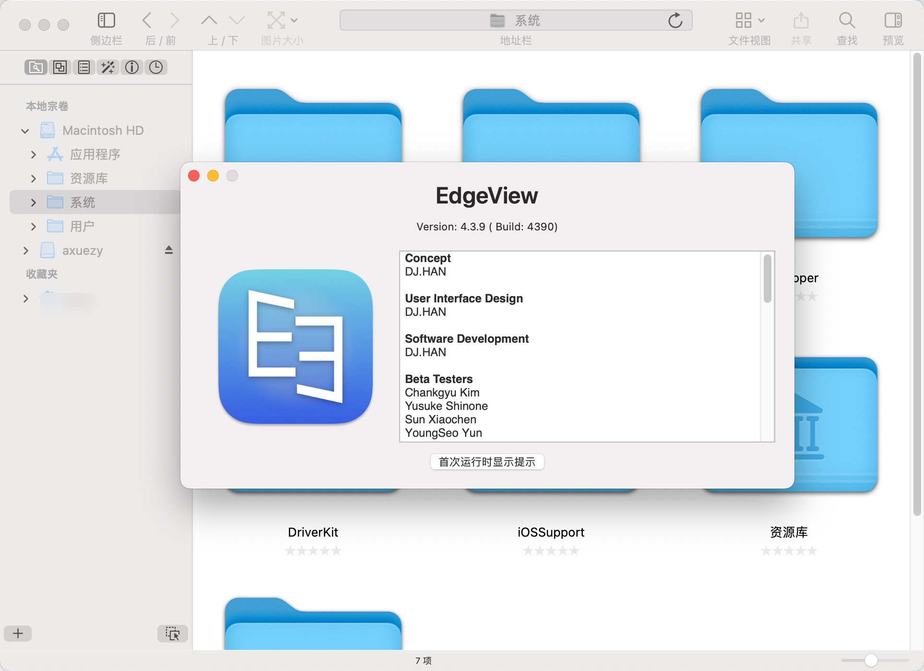Go back with the left arrow
This screenshot has width=924, height=671.
point(147,21)
